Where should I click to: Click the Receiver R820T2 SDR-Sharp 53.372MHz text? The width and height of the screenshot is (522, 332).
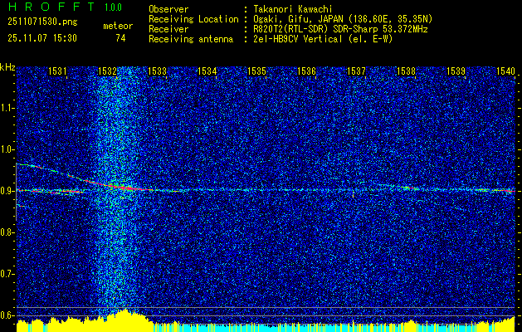tap(340, 29)
